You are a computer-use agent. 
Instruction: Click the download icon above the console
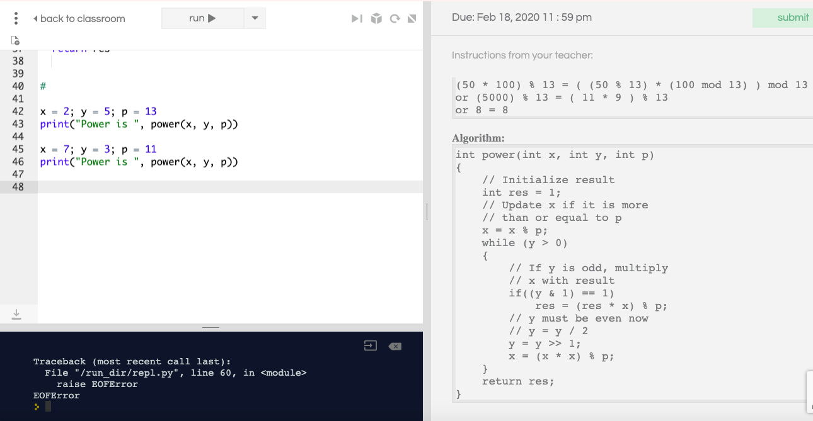click(x=17, y=313)
